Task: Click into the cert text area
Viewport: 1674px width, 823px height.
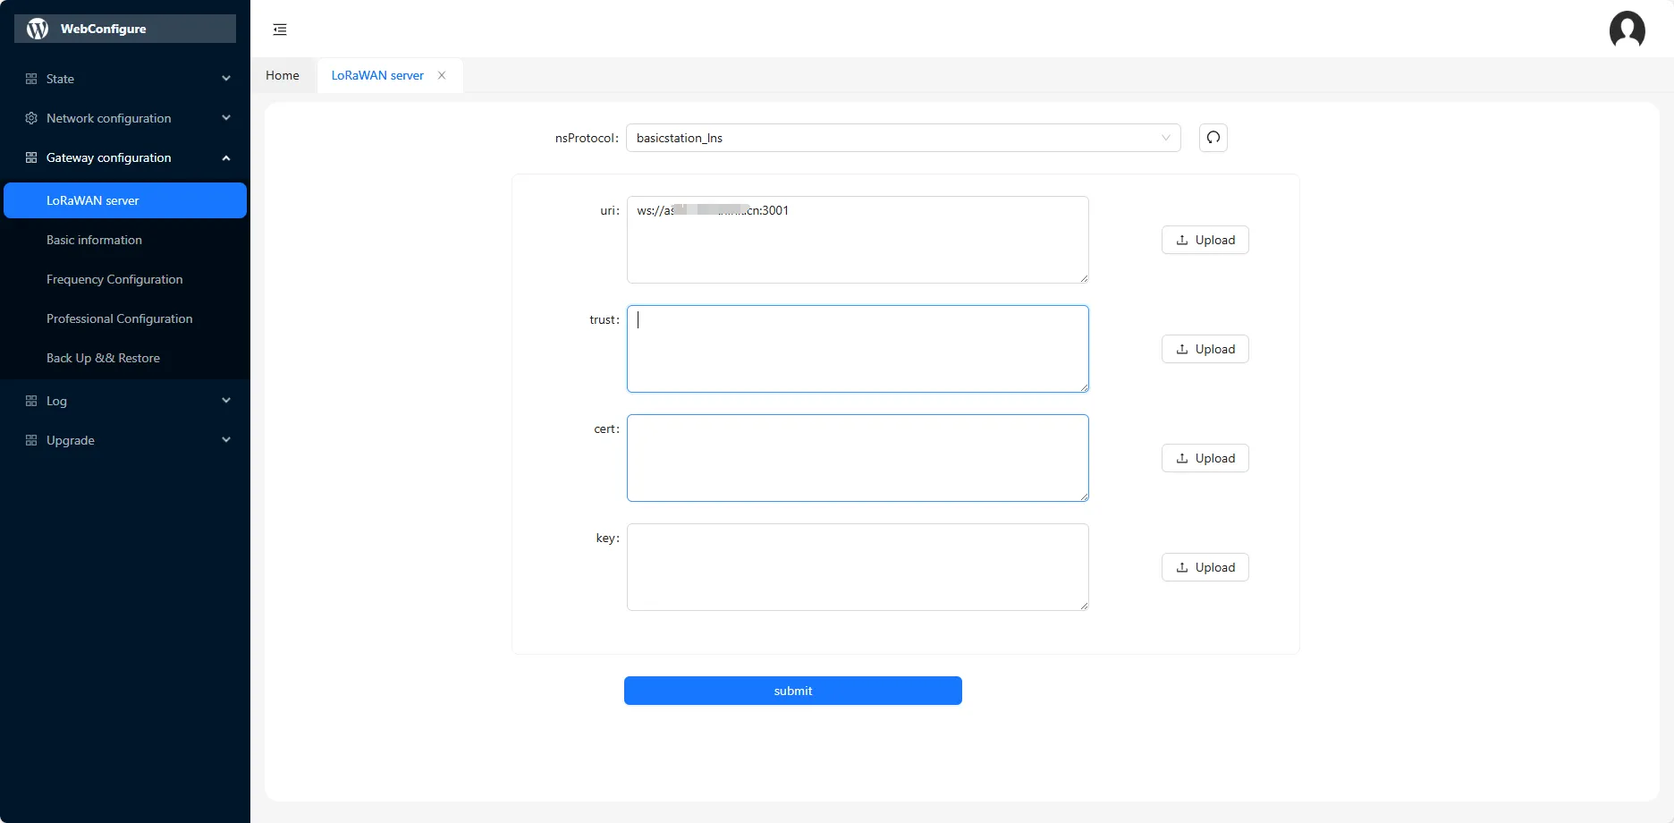Action: point(858,458)
